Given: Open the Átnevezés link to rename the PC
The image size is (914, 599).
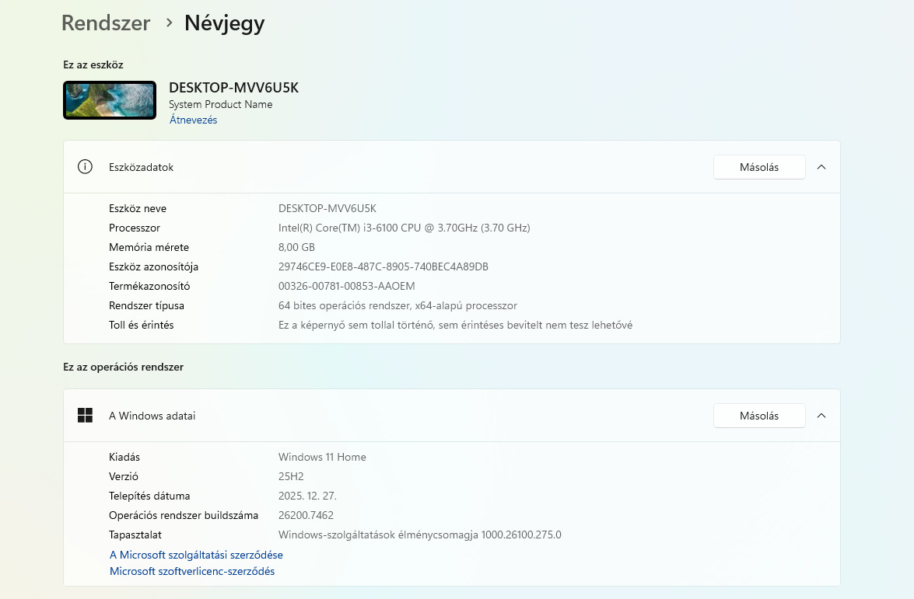Looking at the screenshot, I should (x=193, y=120).
